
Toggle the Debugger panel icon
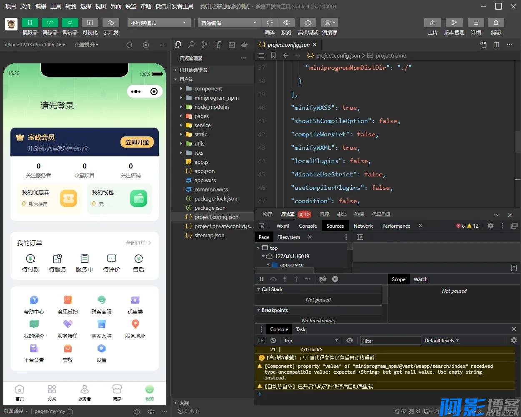tap(70, 23)
